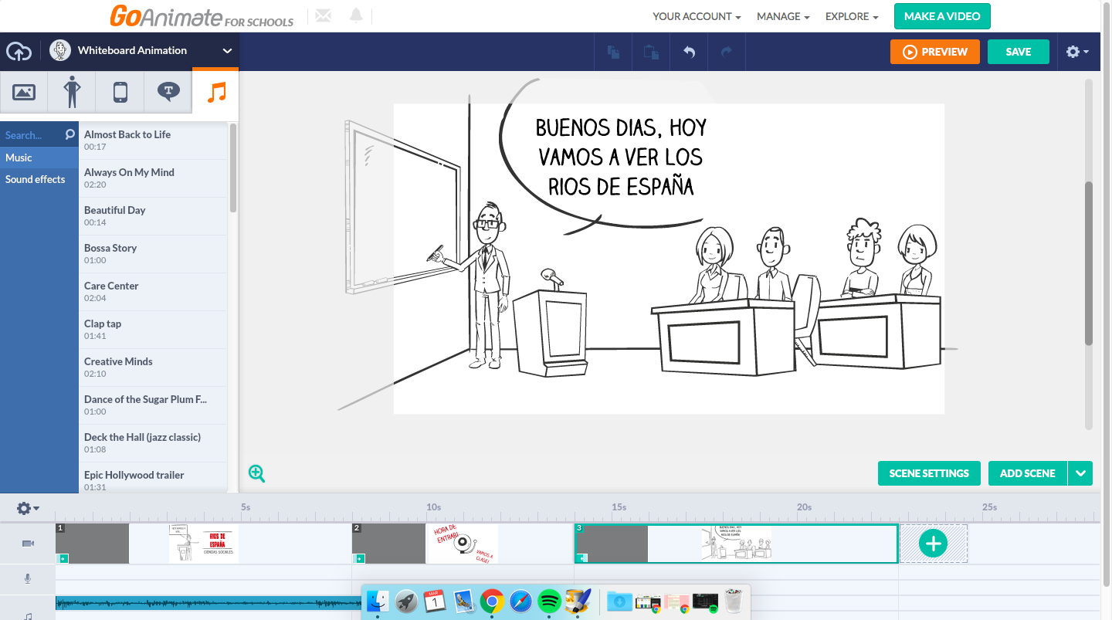This screenshot has width=1112, height=620.
Task: Switch to the Sound effects list
Action: coord(36,179)
